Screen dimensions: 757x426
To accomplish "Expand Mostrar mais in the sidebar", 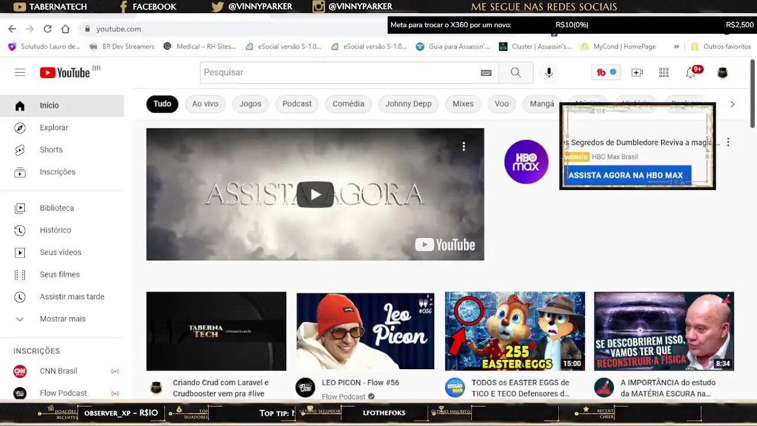I will pos(62,319).
